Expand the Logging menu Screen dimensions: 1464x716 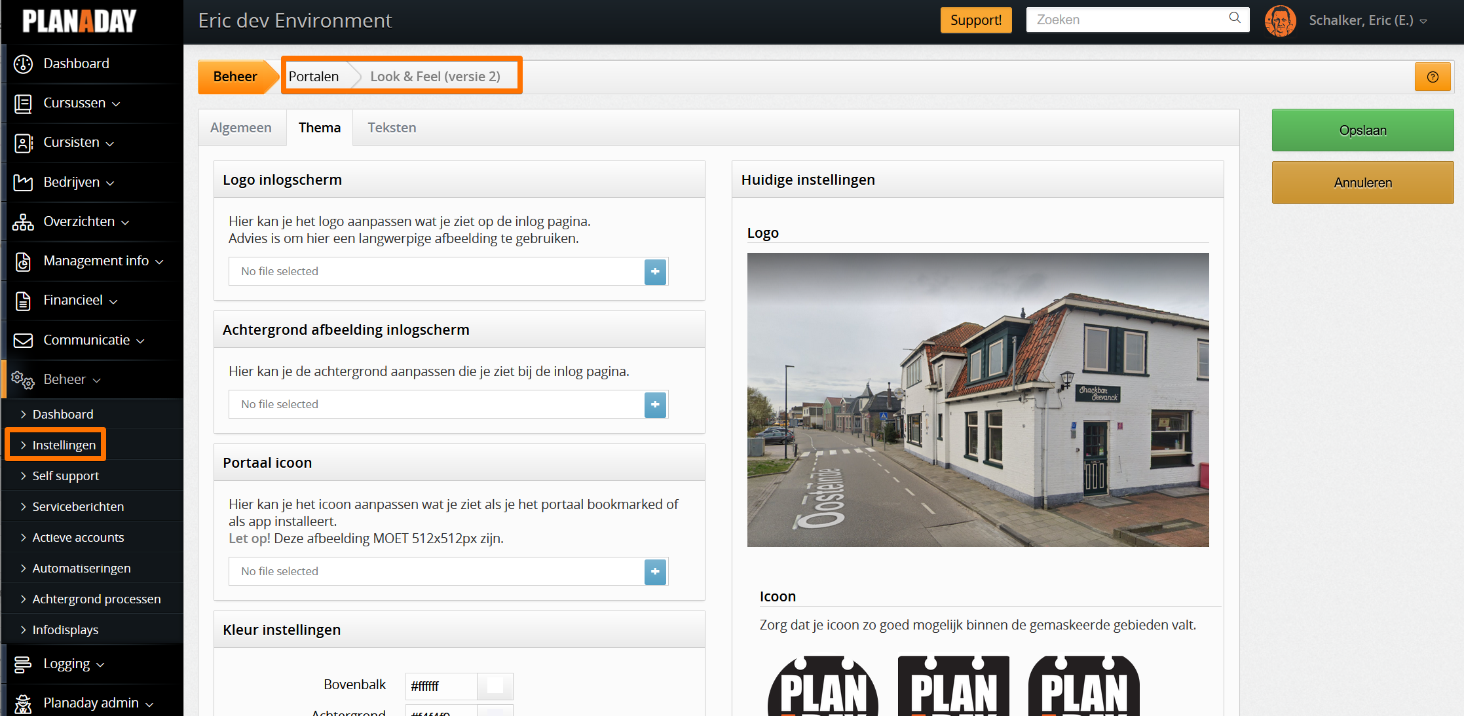pyautogui.click(x=100, y=665)
